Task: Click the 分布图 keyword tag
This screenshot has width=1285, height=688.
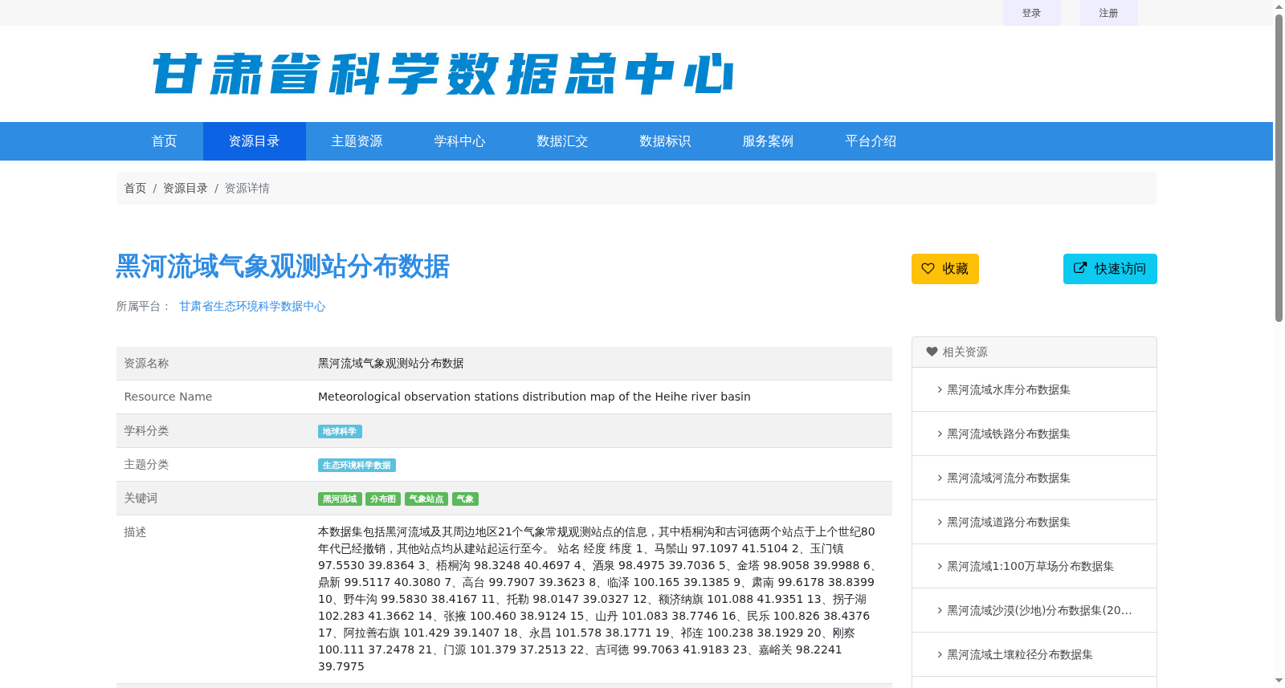Action: coord(383,499)
